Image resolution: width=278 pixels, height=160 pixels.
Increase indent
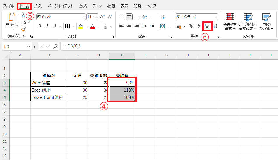[x=152, y=26]
